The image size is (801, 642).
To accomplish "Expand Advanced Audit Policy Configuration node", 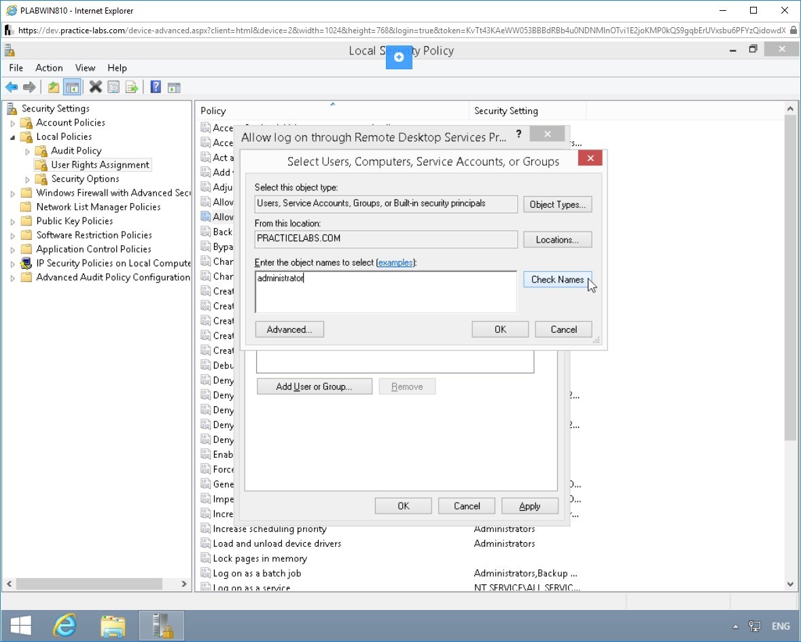I will [13, 277].
